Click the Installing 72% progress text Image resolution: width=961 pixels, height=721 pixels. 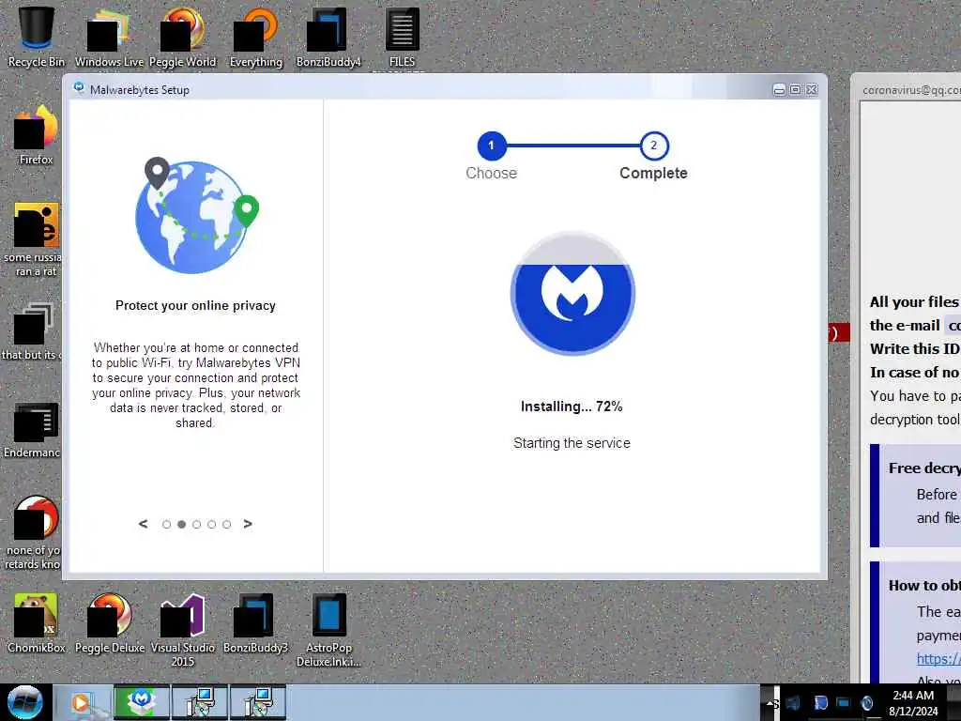tap(572, 407)
